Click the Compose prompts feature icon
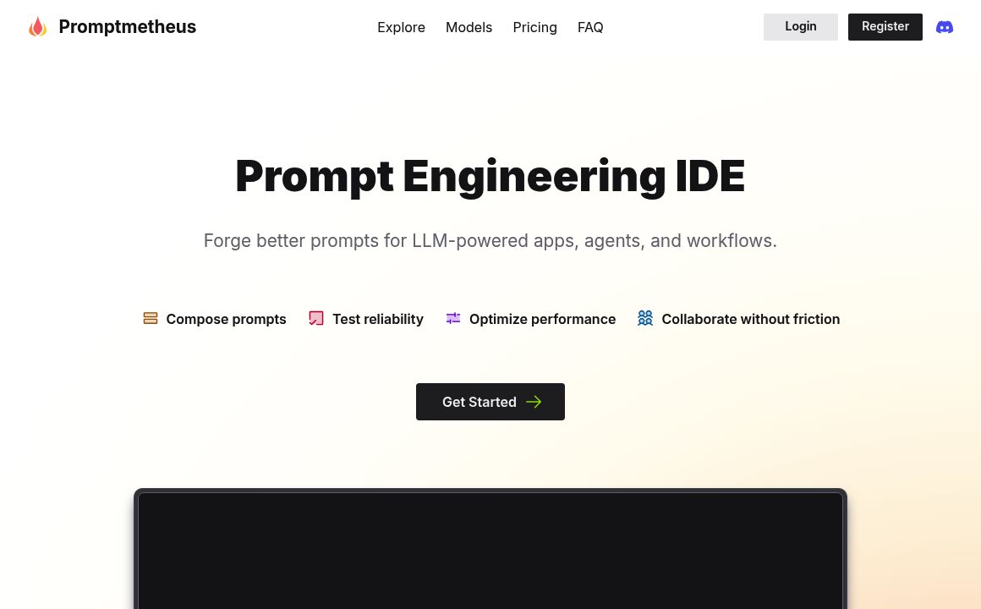Image resolution: width=981 pixels, height=609 pixels. [151, 318]
